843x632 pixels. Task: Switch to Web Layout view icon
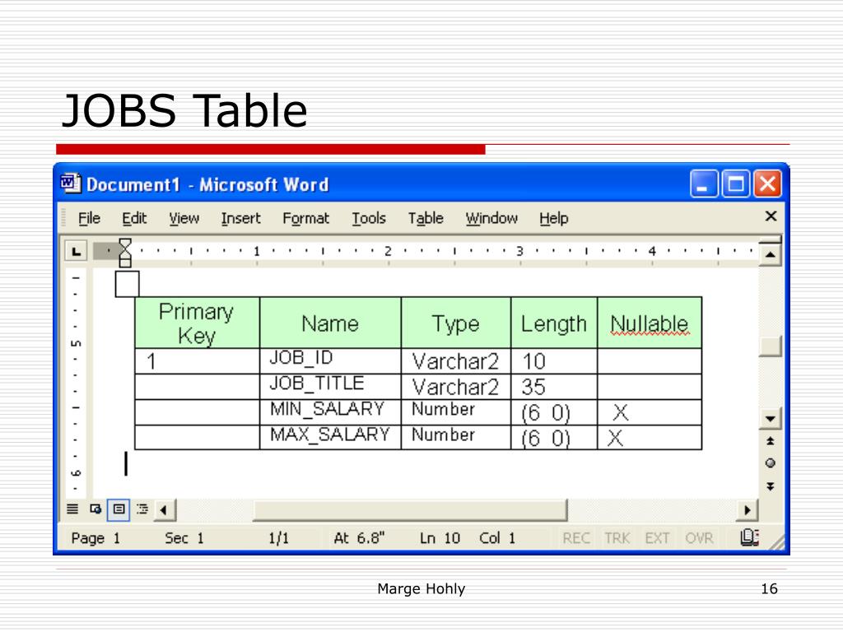point(95,509)
